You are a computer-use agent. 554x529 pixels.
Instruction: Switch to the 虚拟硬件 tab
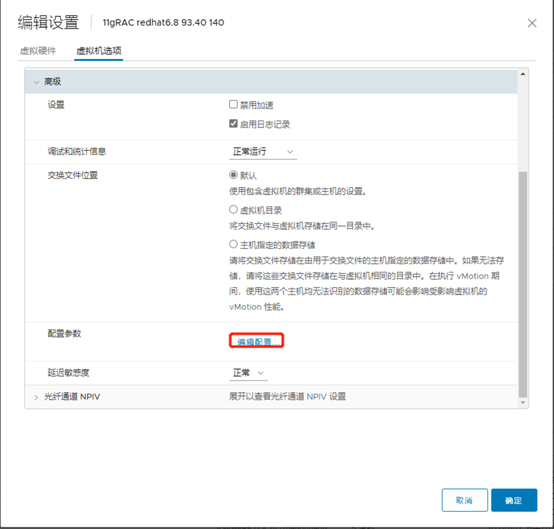(x=38, y=51)
